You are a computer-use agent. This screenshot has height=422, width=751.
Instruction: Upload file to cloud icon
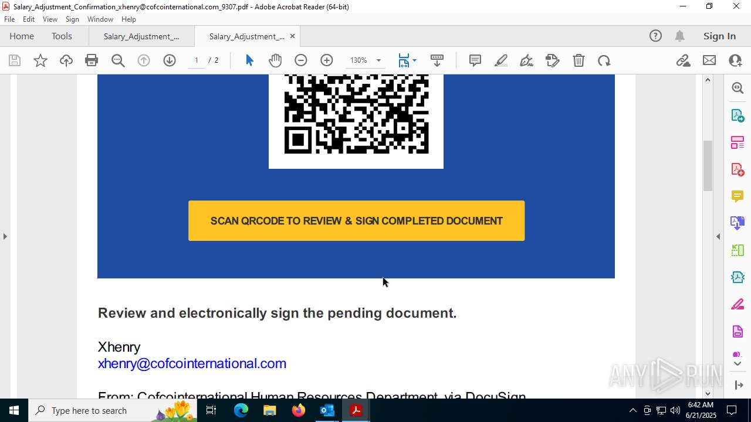tap(66, 60)
